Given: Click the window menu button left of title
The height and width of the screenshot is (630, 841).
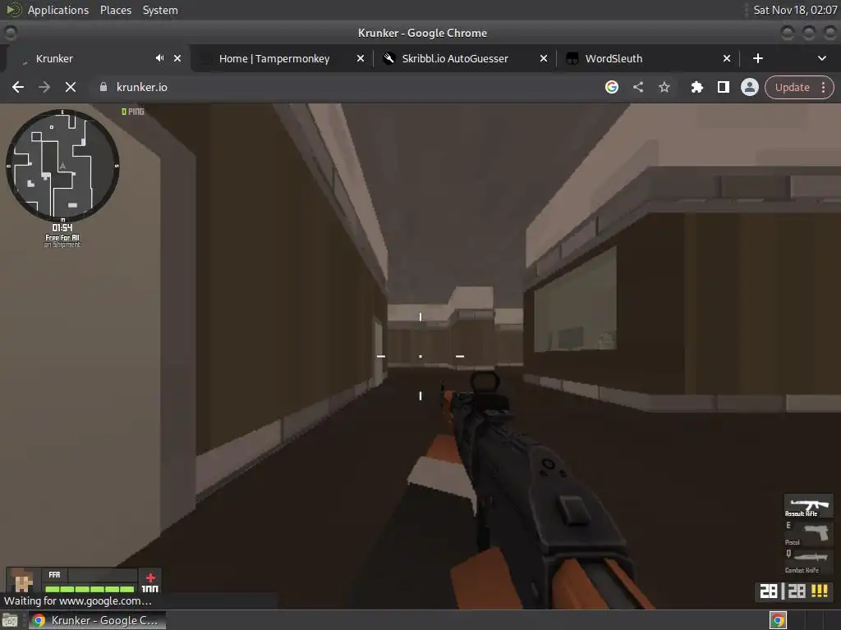Looking at the screenshot, I should tap(10, 33).
